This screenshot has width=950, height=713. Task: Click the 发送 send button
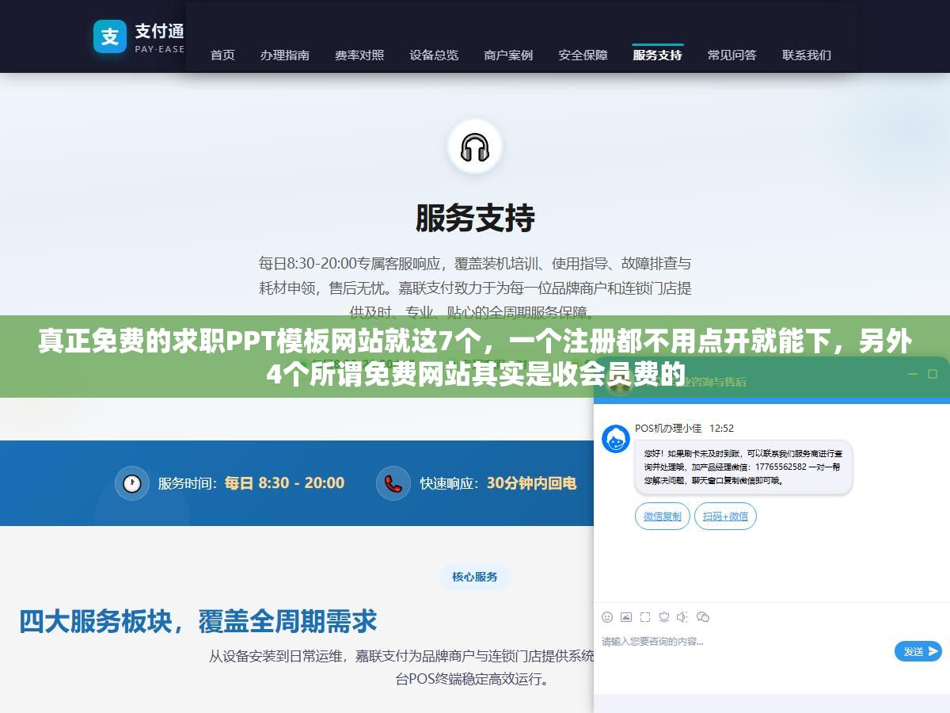point(918,651)
